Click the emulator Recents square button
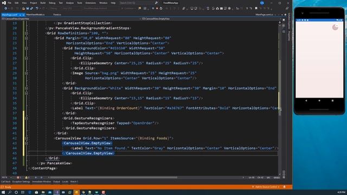This screenshot has width=347, height=195. 332,100
